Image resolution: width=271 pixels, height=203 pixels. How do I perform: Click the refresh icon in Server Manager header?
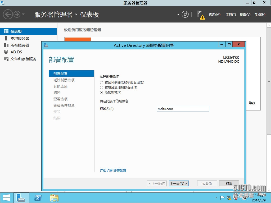pos(185,14)
